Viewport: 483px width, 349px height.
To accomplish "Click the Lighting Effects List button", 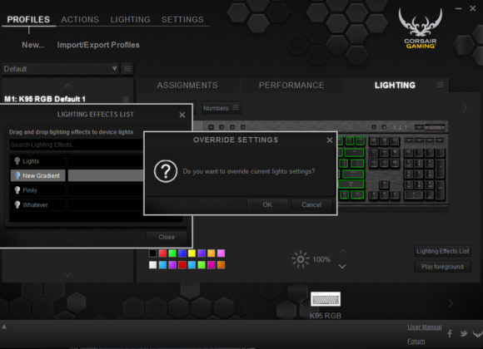I will [x=443, y=251].
